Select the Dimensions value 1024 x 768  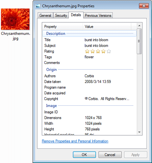[93, 118]
